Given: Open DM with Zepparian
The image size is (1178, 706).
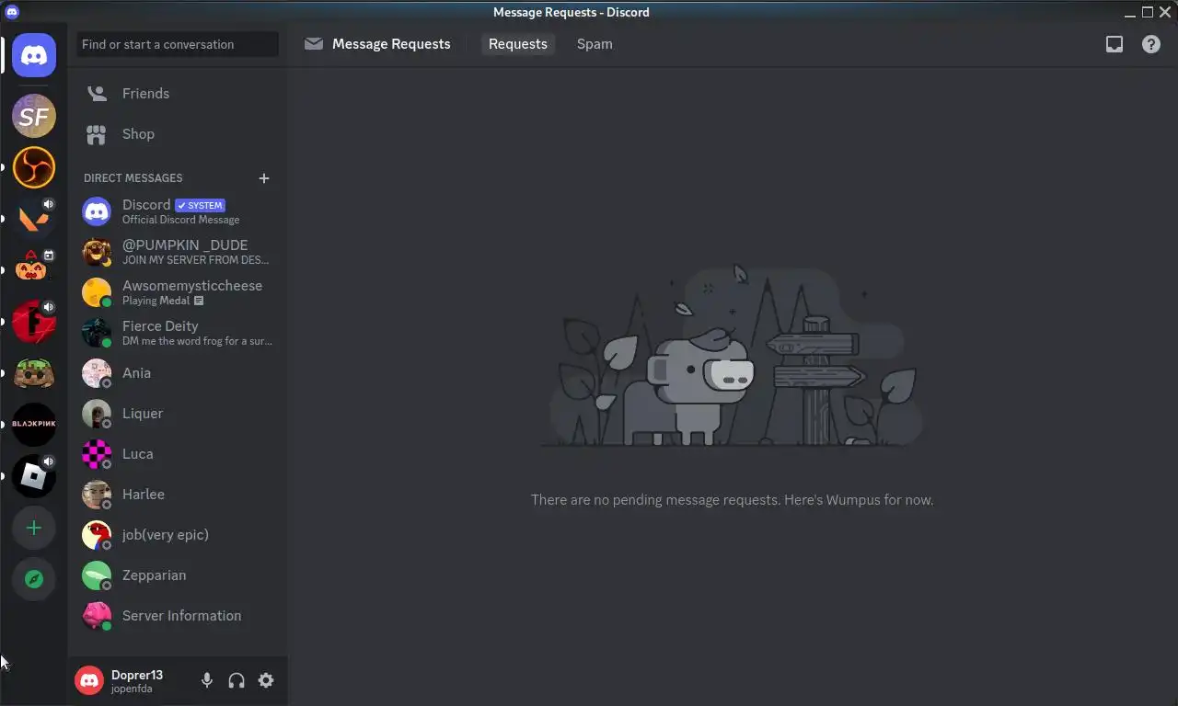Looking at the screenshot, I should [177, 575].
